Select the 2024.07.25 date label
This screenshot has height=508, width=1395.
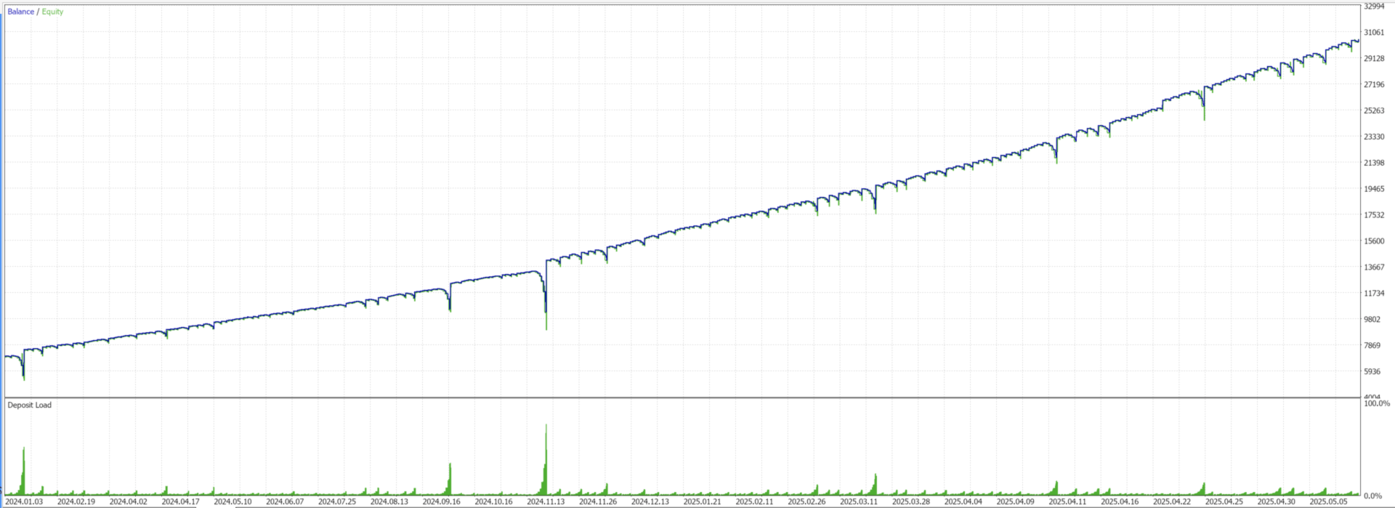point(337,501)
